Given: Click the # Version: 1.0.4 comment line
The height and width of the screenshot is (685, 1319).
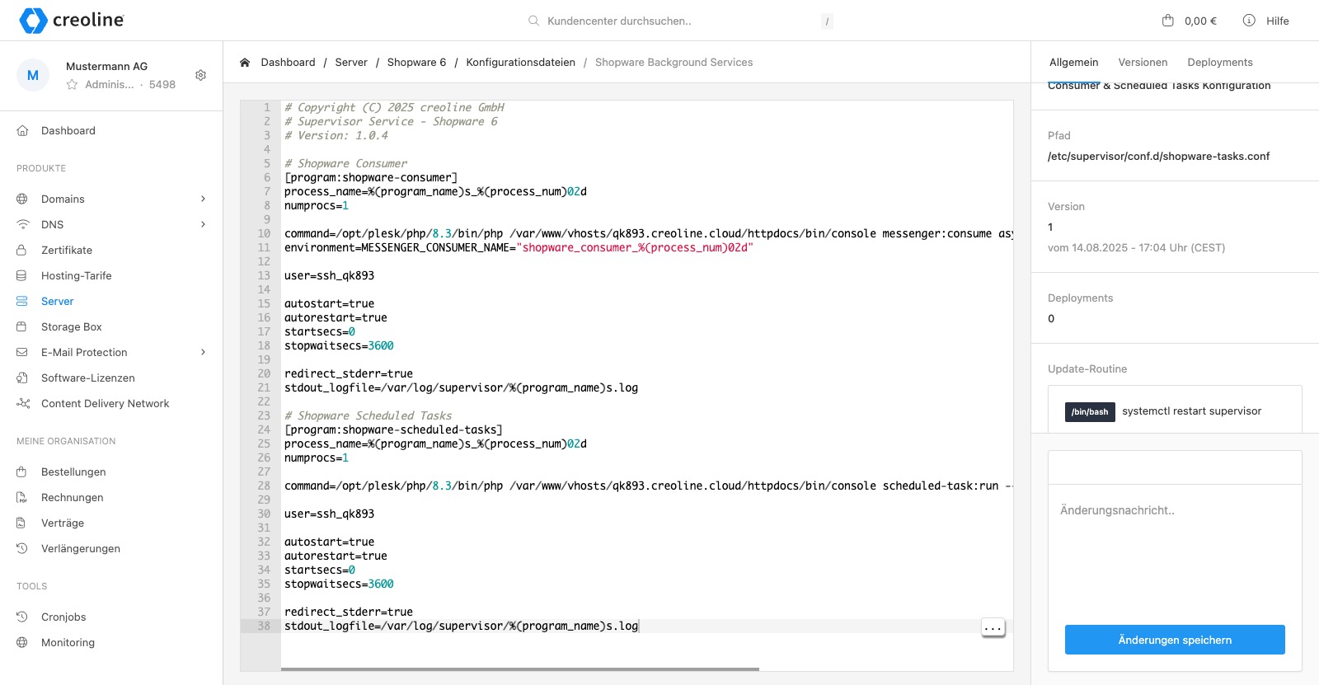Looking at the screenshot, I should (x=336, y=135).
